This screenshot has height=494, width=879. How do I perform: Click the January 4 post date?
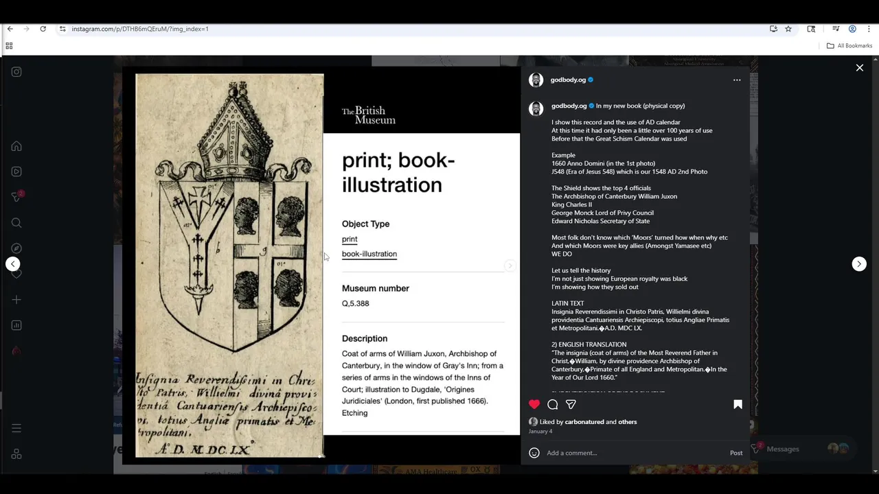click(540, 432)
